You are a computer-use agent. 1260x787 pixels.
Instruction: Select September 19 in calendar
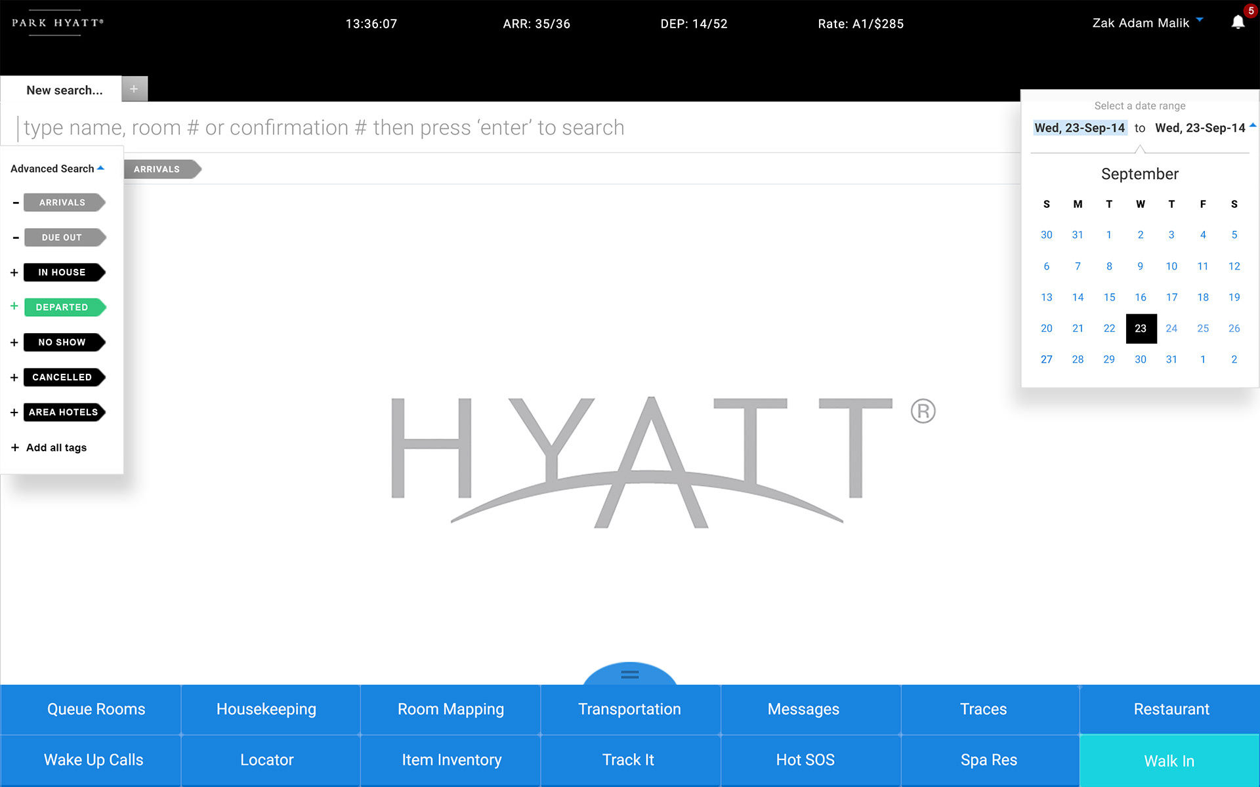[x=1234, y=297]
